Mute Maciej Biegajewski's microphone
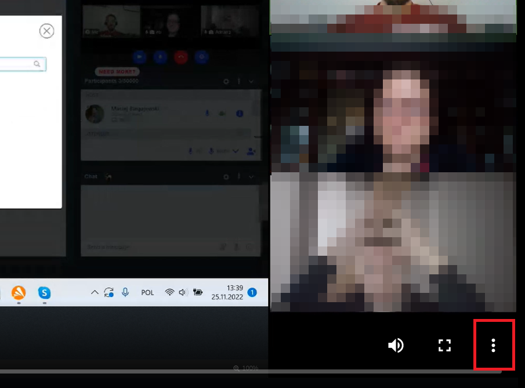The image size is (525, 388). click(x=207, y=113)
